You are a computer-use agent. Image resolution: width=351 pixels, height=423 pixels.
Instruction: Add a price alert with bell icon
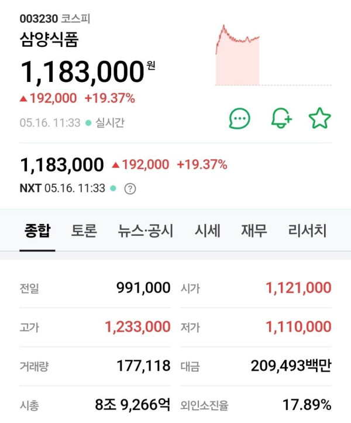(x=281, y=119)
